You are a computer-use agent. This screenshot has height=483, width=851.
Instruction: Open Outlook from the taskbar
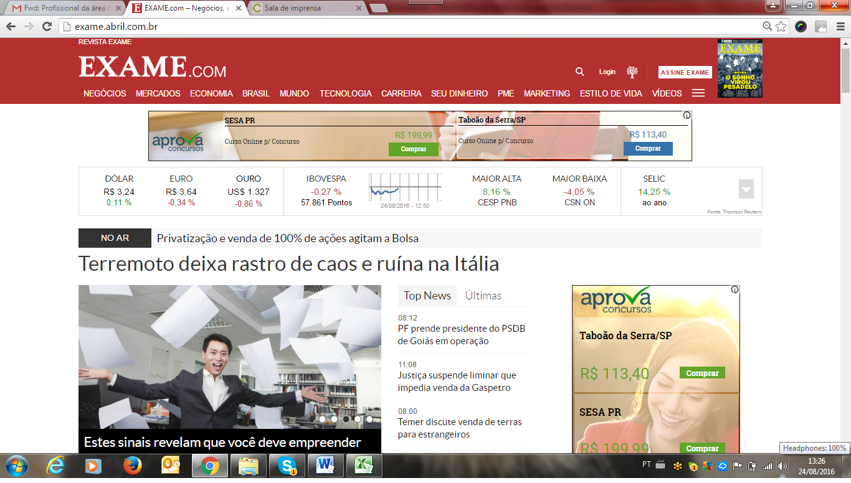coord(171,466)
